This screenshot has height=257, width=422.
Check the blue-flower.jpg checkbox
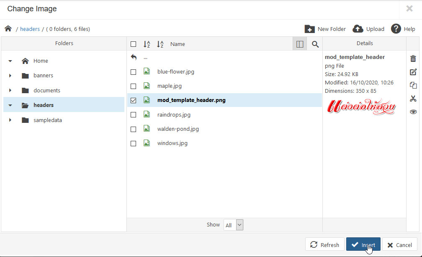point(133,72)
